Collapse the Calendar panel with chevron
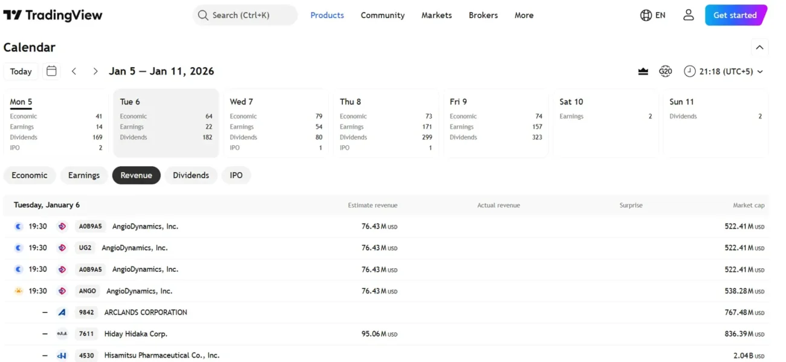The height and width of the screenshot is (362, 786). (759, 47)
